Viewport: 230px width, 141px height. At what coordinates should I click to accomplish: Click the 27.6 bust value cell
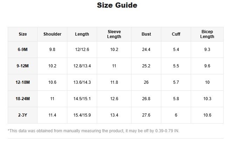coord(146,115)
